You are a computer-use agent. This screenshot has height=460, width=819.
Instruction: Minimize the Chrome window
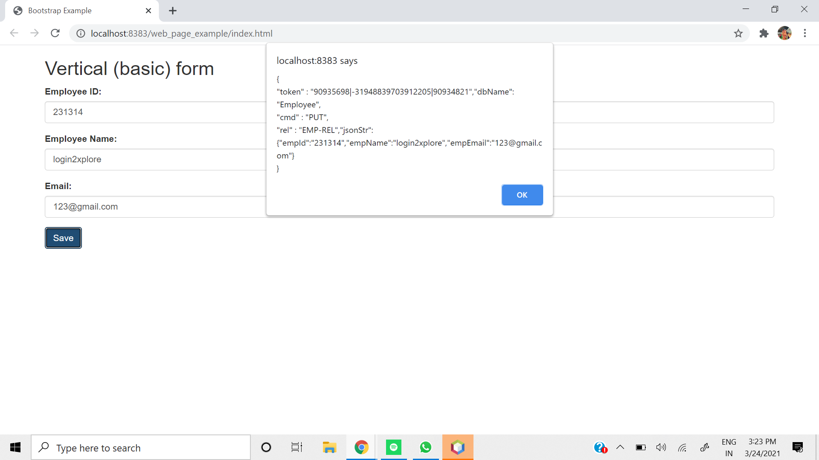pos(746,9)
